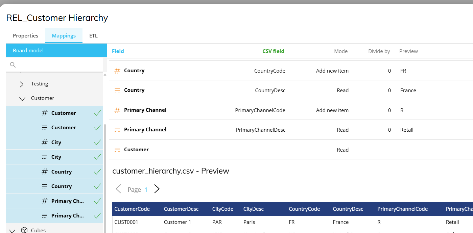The width and height of the screenshot is (473, 233).
Task: Open the ETL tab
Action: coord(93,35)
